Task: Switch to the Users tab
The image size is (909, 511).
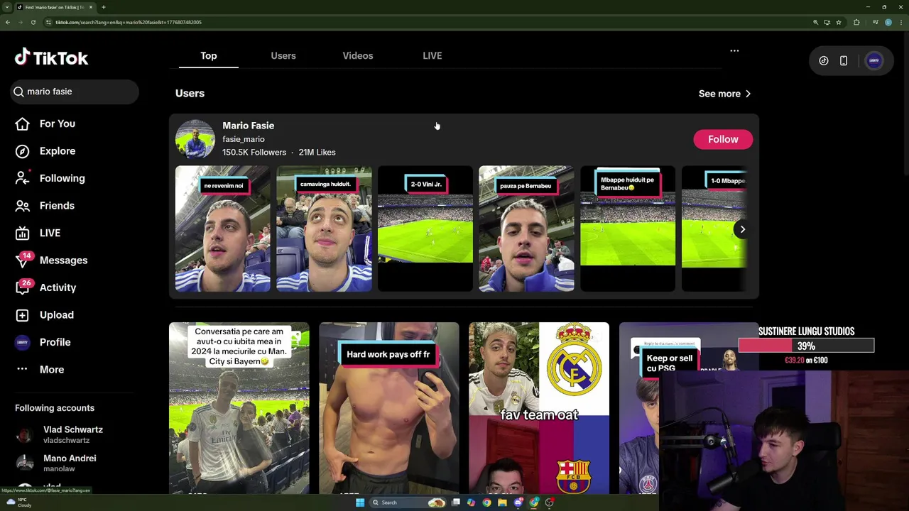Action: (x=283, y=55)
